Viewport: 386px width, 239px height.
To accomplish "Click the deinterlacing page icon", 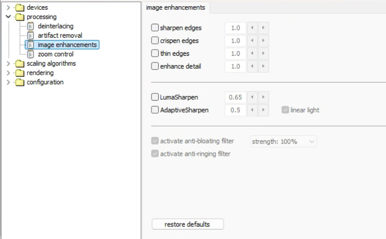I will [x=31, y=26].
